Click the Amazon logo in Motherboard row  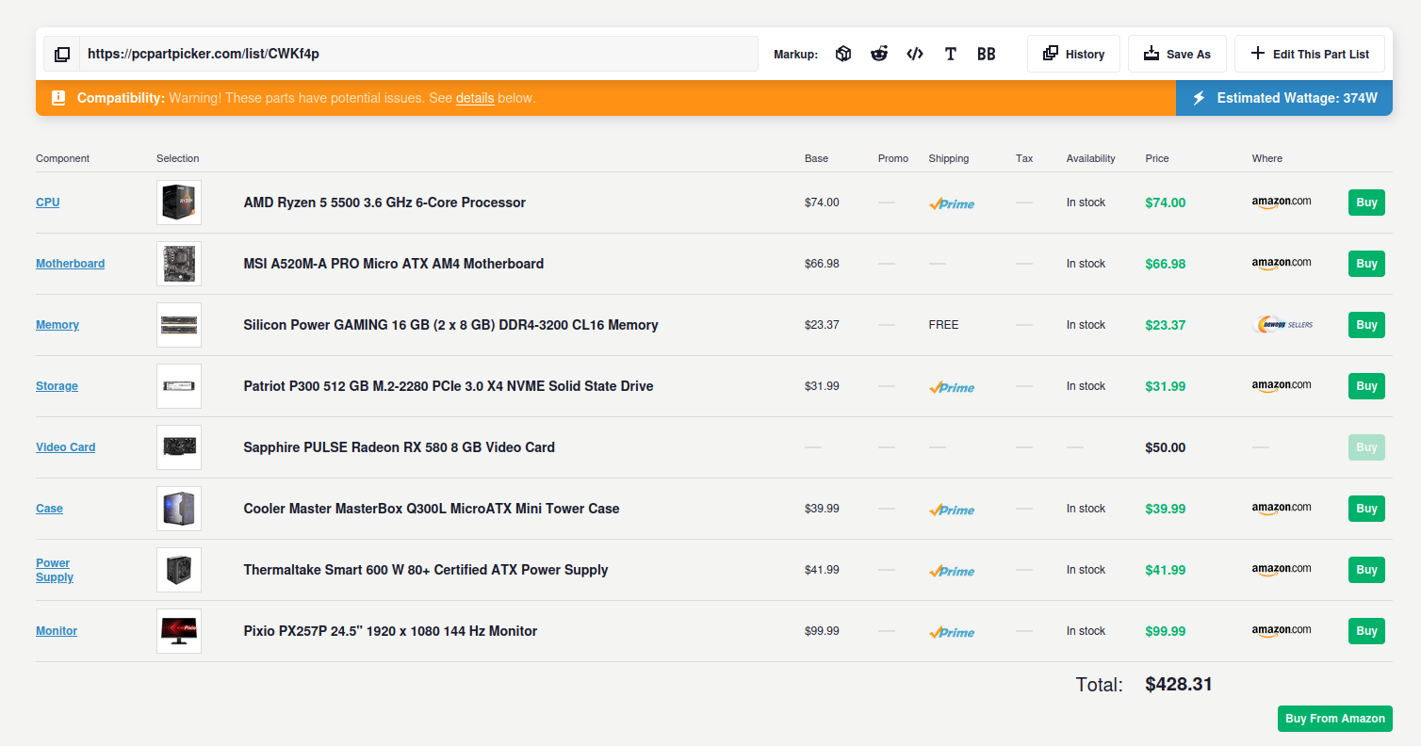click(1282, 264)
